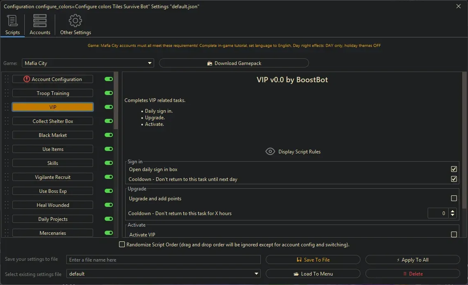Open the Accounts server icon

tap(40, 21)
